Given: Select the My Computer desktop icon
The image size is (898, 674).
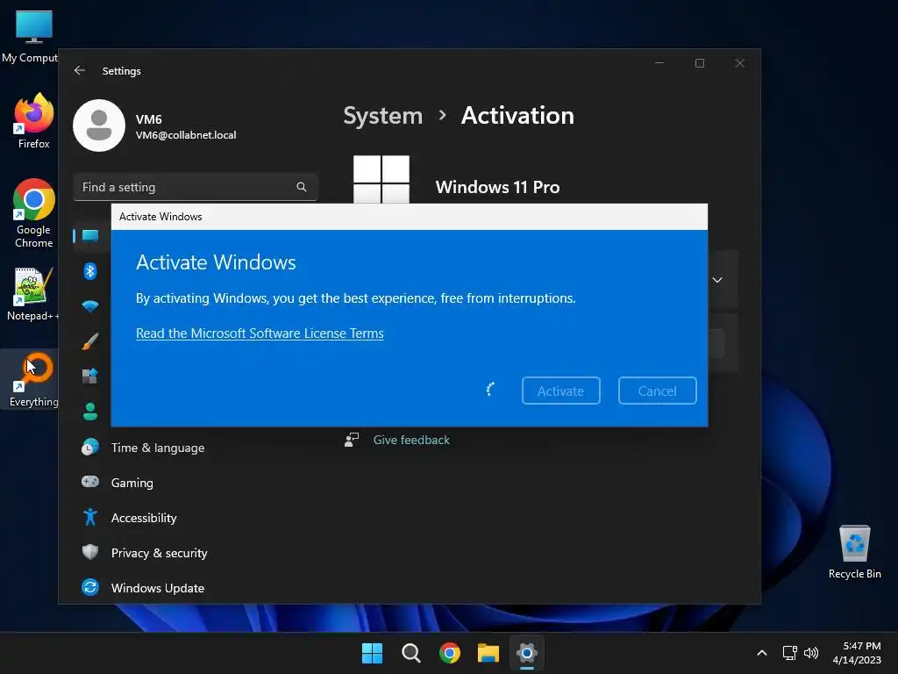Looking at the screenshot, I should (30, 37).
